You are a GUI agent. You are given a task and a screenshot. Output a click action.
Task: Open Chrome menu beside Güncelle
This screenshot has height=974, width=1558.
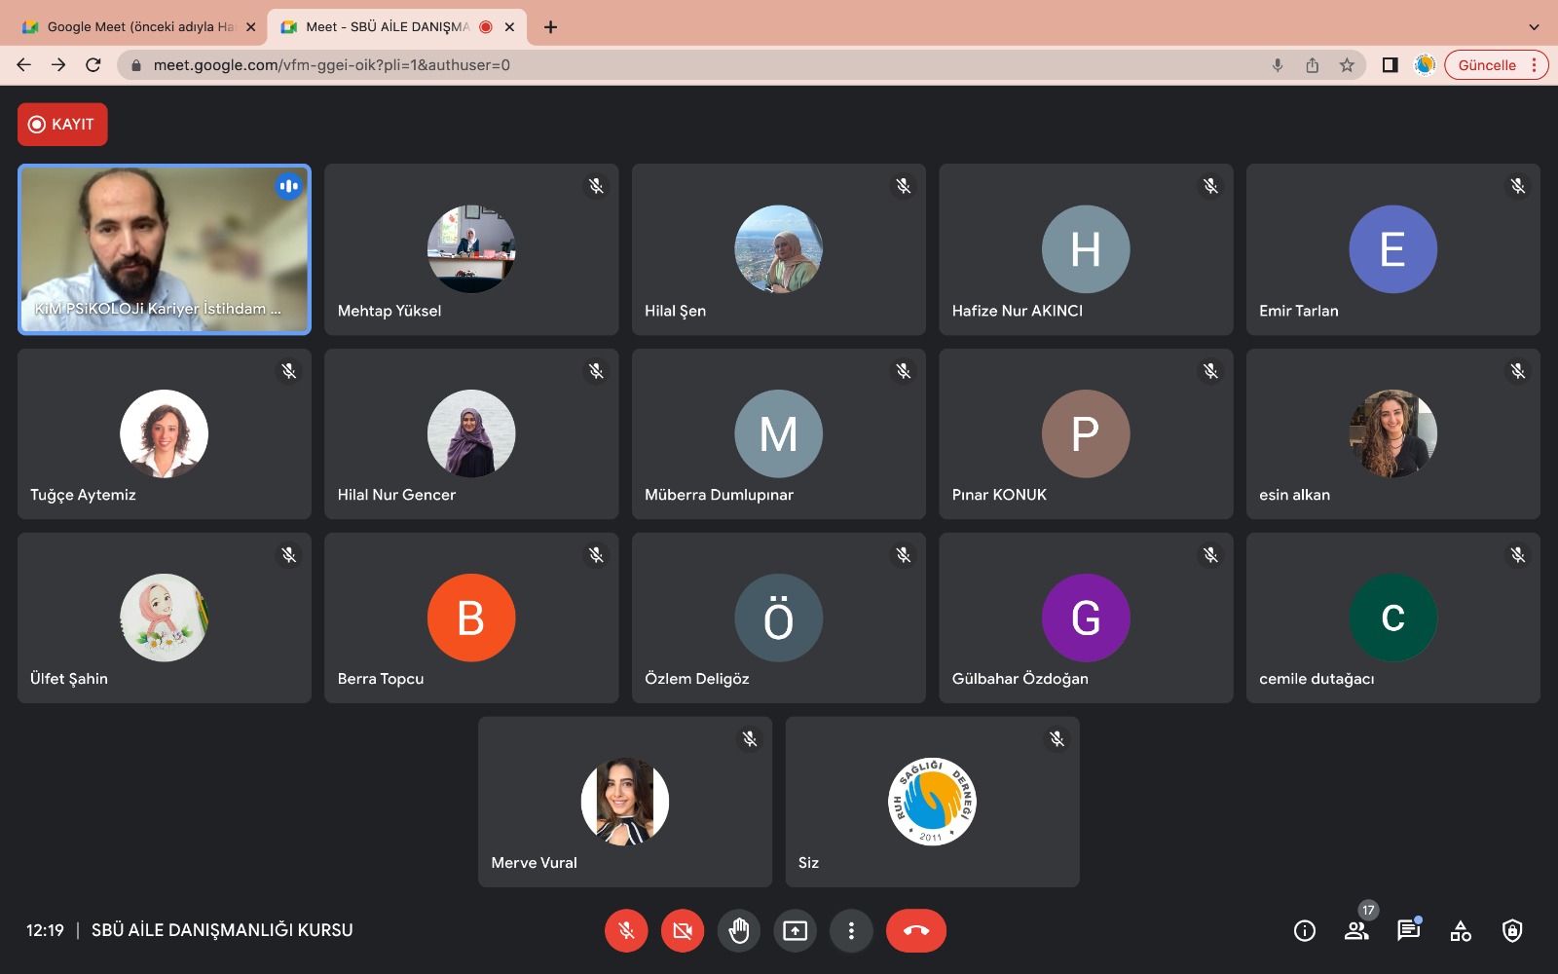(x=1535, y=65)
